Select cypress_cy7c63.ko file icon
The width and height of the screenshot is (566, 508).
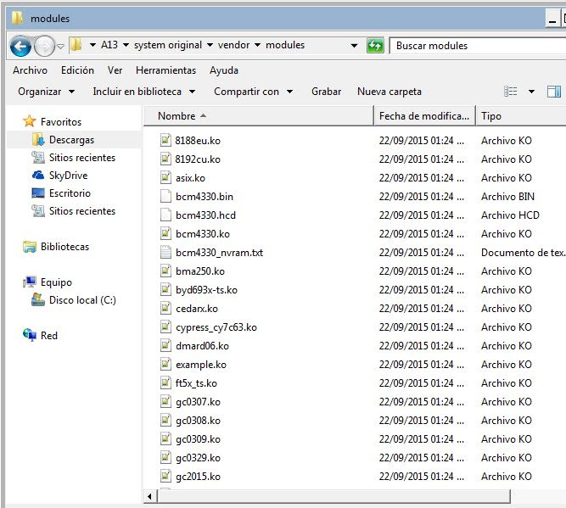[165, 327]
